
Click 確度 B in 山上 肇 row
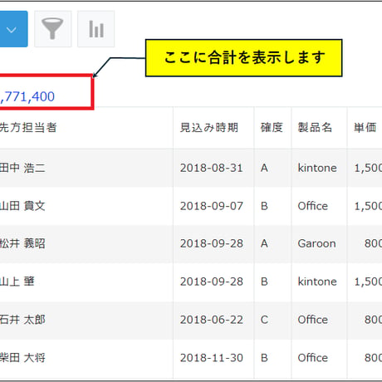pos(264,282)
